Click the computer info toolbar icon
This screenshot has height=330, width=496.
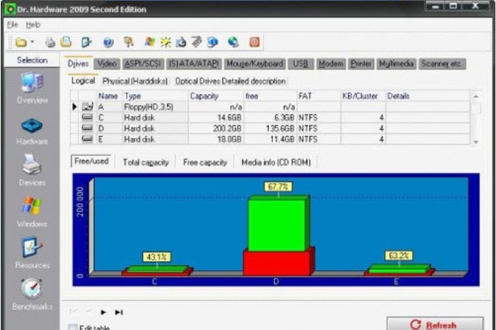[x=212, y=42]
